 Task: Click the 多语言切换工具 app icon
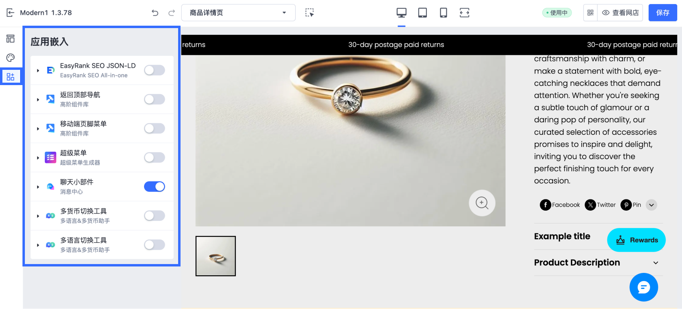[51, 245]
